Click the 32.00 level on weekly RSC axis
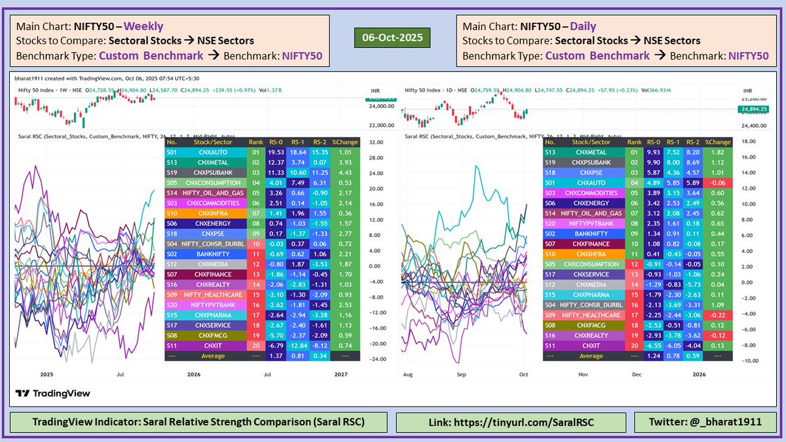The image size is (786, 442). point(376,142)
